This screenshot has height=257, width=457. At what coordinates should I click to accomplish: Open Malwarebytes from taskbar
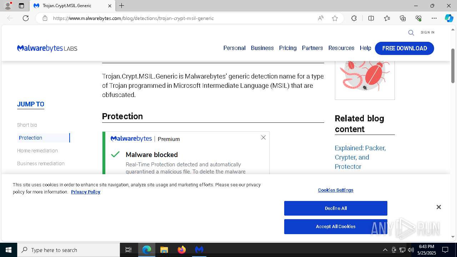(x=199, y=250)
